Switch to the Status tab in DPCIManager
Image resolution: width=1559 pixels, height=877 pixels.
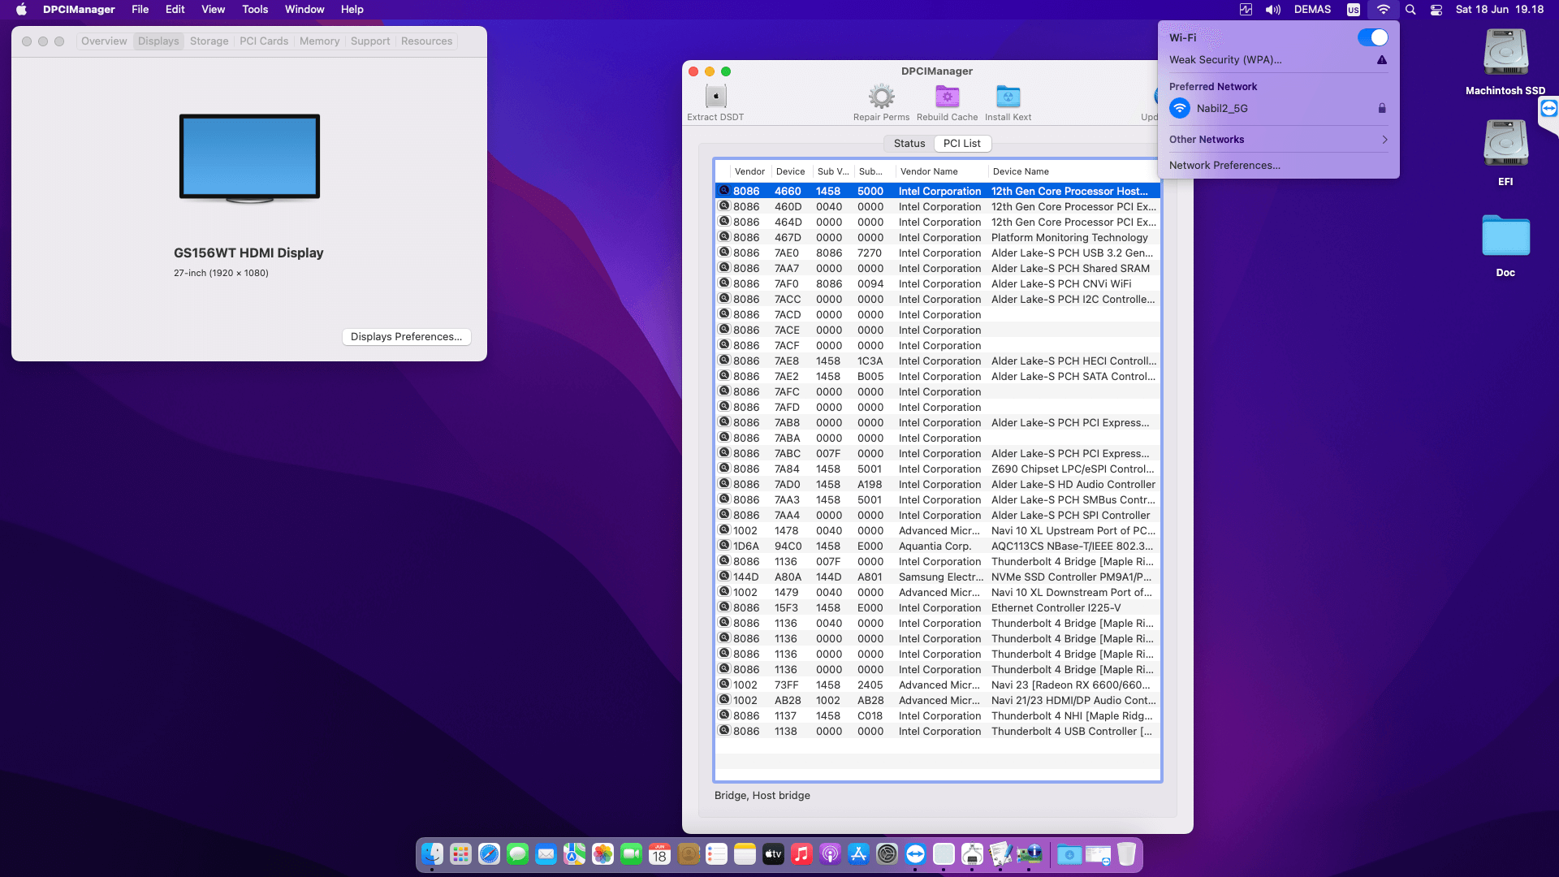tap(909, 144)
